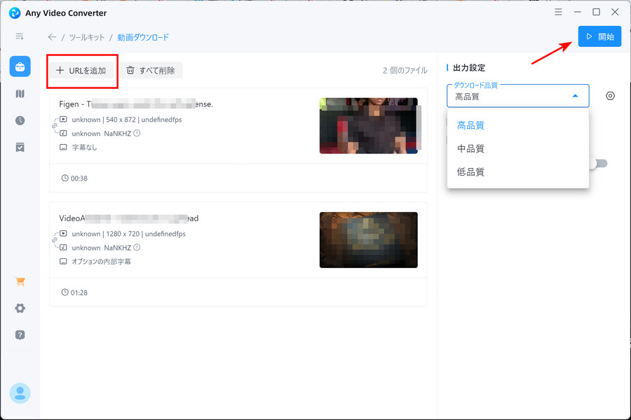
Task: Open the orange shopping cart icon
Action: [x=20, y=281]
